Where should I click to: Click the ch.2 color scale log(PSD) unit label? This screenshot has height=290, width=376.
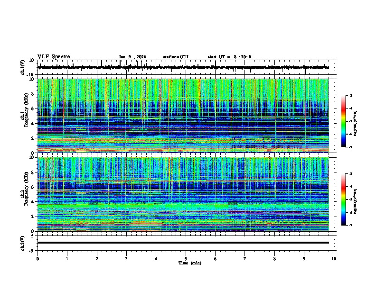coord(356,201)
